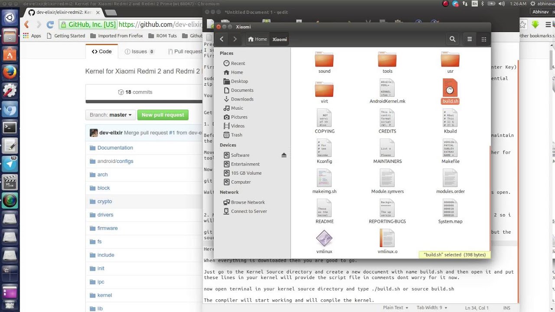Eject the Software device
This screenshot has width=555, height=312.
coord(284,155)
